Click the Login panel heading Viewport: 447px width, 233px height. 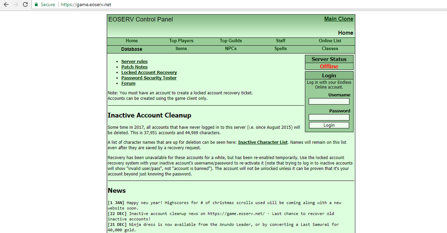329,76
